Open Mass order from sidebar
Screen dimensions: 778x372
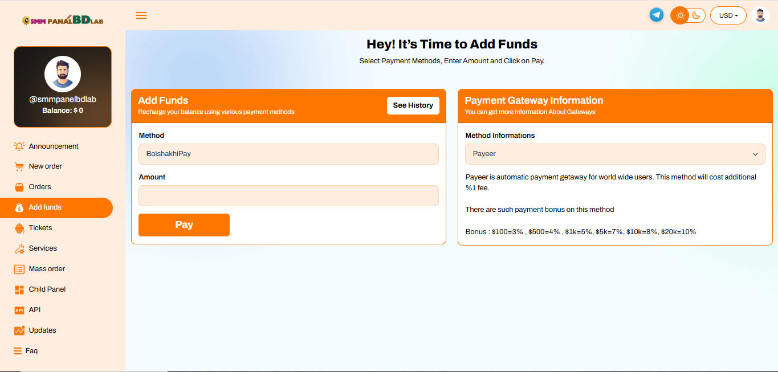(47, 269)
